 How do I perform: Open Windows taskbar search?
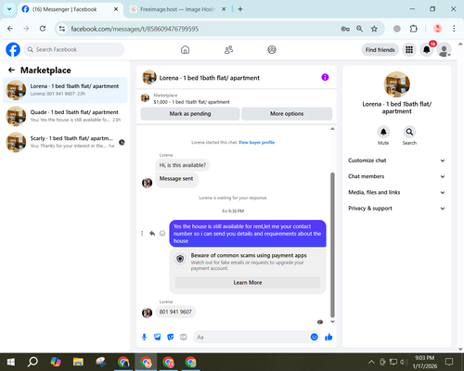click(x=32, y=362)
